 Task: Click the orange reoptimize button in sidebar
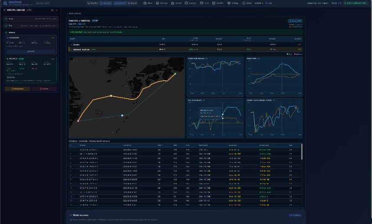(x=17, y=89)
